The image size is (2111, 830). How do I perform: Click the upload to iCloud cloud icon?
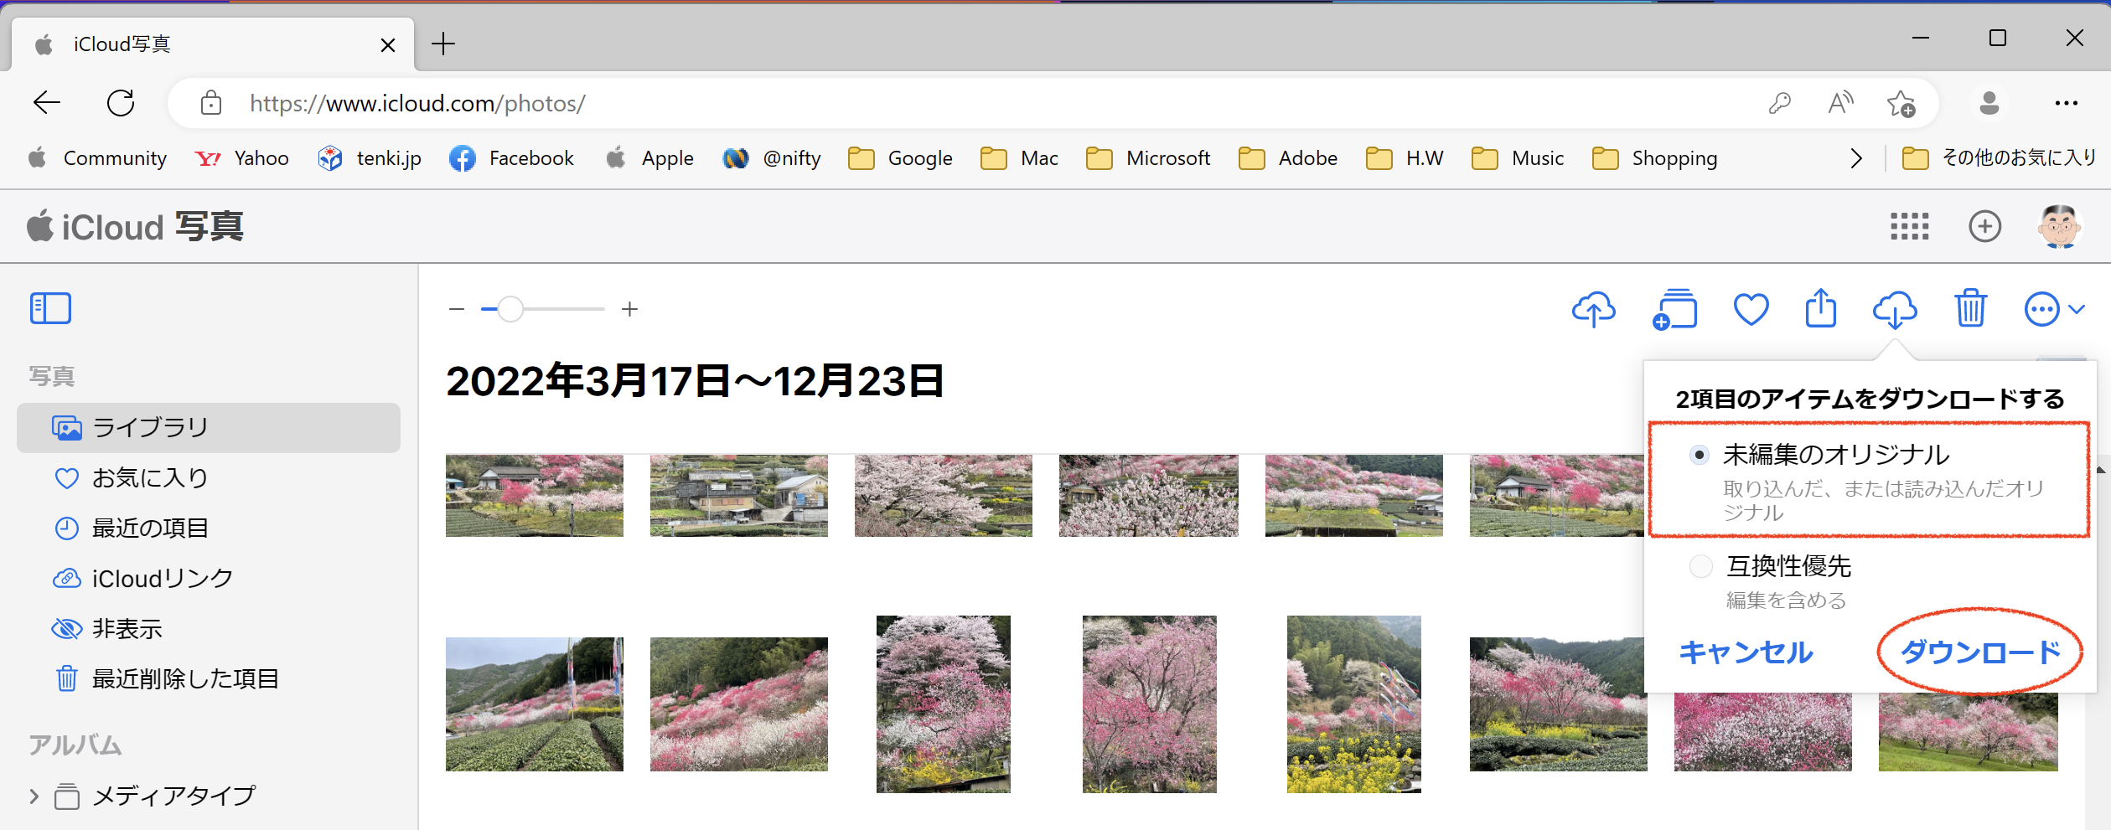(x=1593, y=309)
